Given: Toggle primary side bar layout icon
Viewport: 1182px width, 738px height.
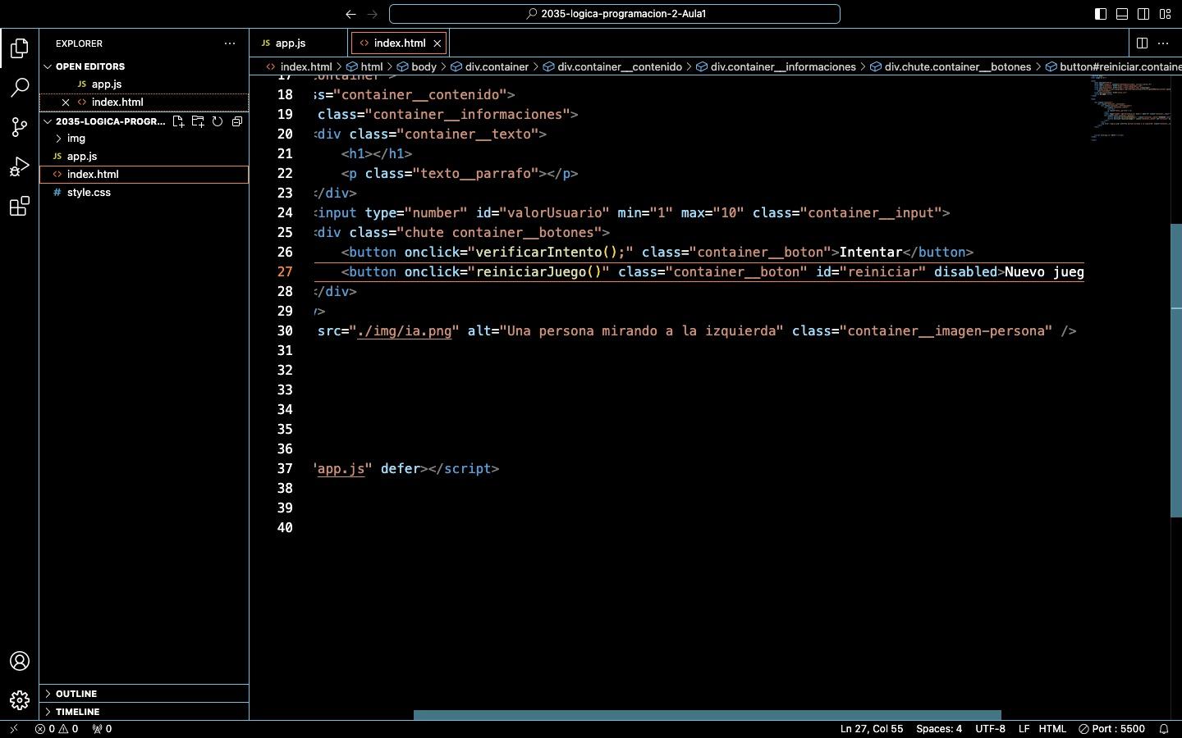Looking at the screenshot, I should pyautogui.click(x=1101, y=14).
